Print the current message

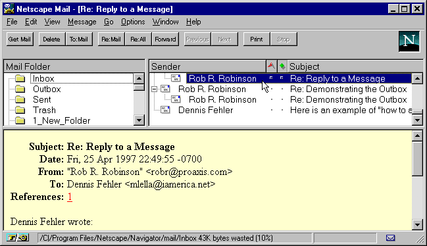[x=257, y=39]
